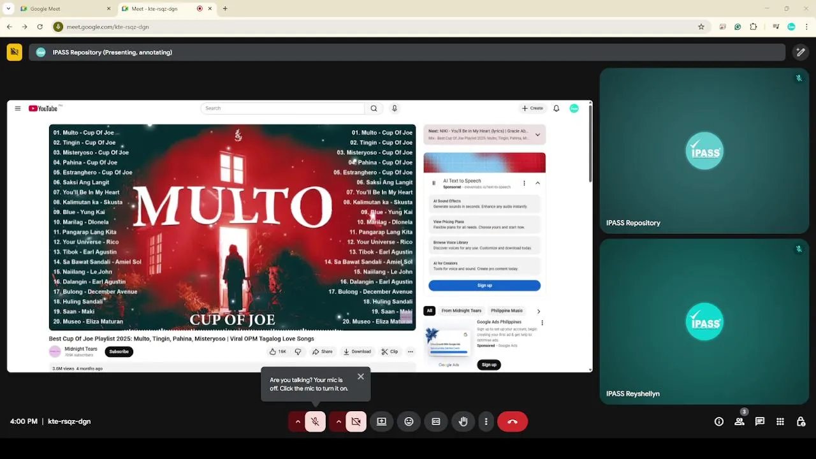Open chat with everyone
Screen dimensions: 816x459
pos(760,421)
